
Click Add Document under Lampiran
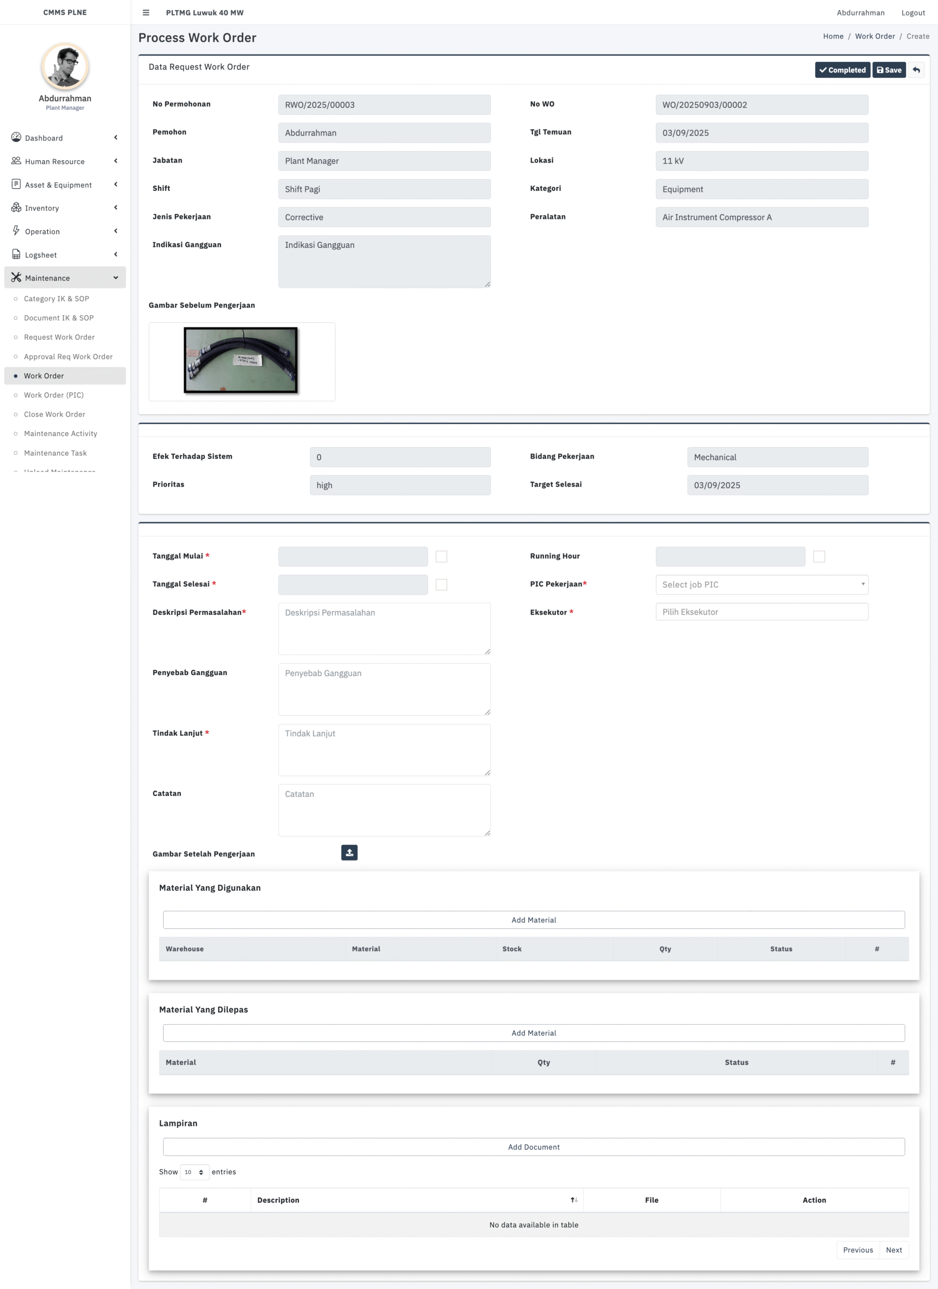(534, 1147)
